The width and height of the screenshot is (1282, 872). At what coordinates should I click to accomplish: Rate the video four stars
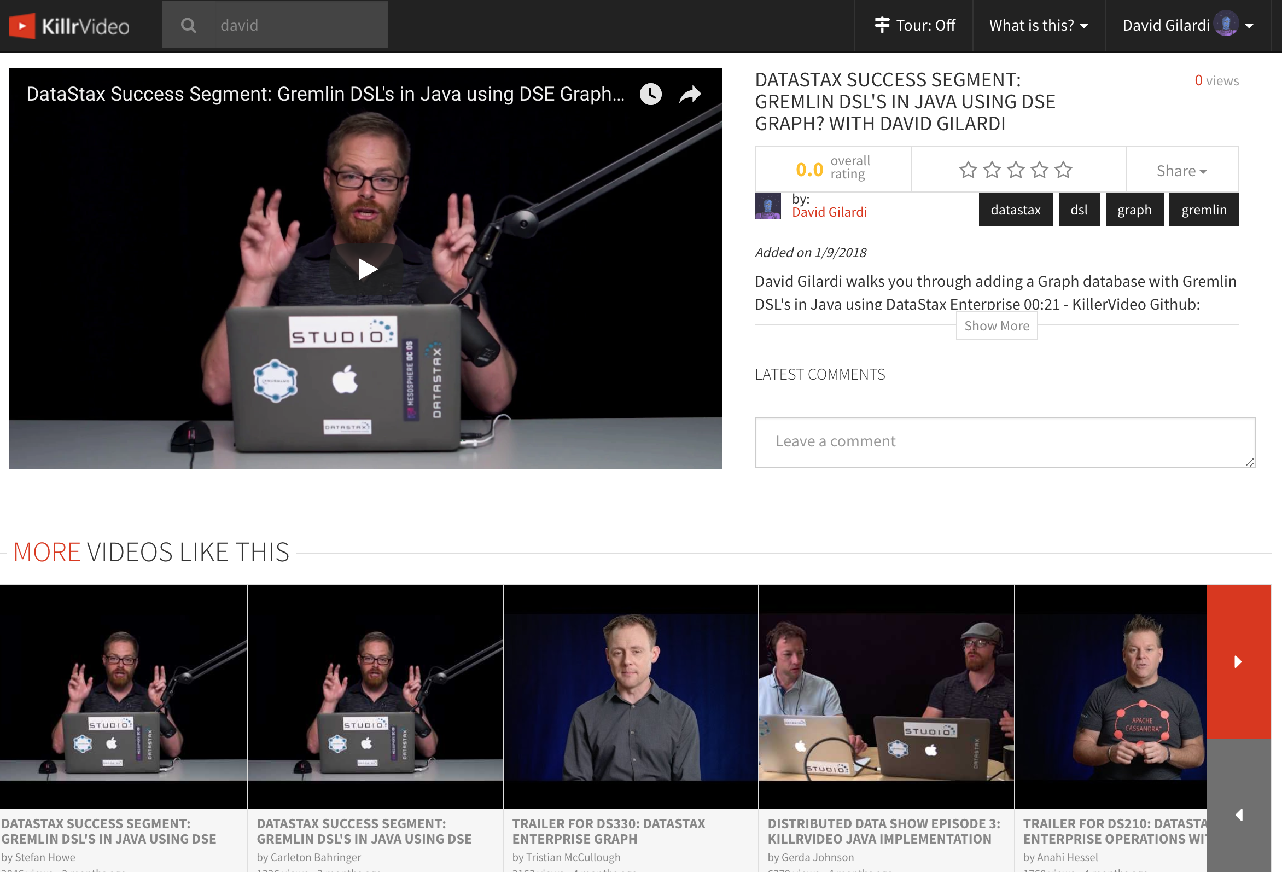[1039, 170]
